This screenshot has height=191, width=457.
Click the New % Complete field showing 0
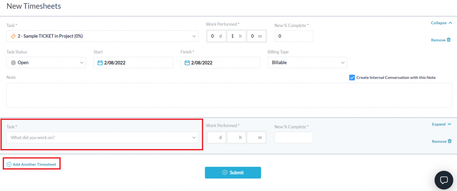click(x=294, y=36)
